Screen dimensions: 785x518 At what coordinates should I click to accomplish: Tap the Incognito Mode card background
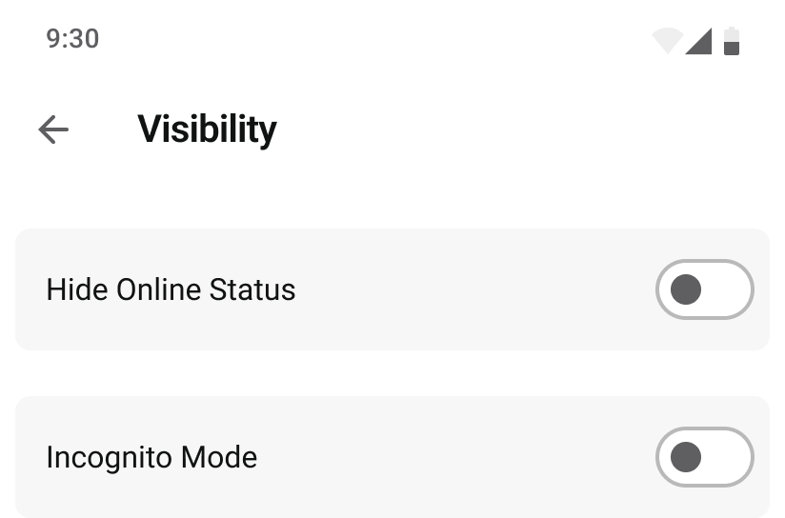click(x=392, y=457)
